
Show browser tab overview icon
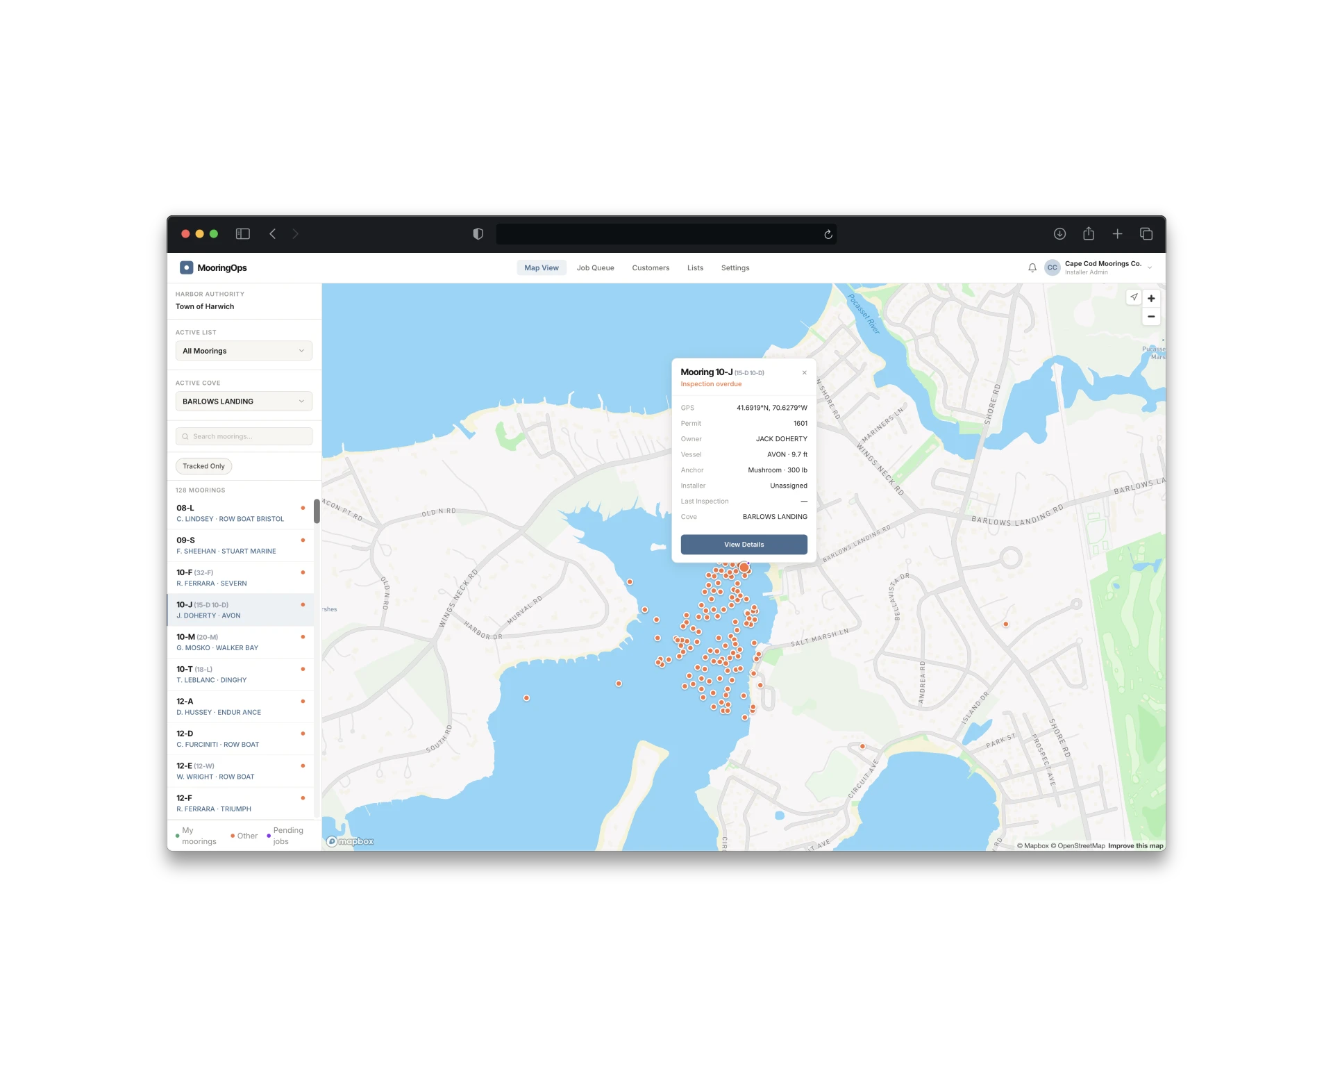(x=1146, y=233)
